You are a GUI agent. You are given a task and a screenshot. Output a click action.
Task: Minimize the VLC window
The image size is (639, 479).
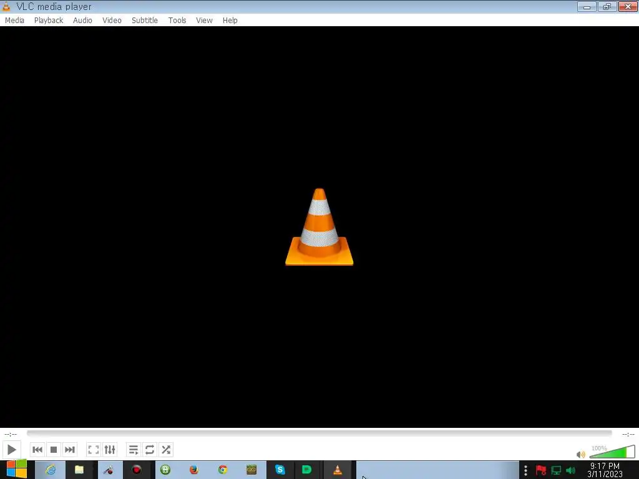coord(587,6)
